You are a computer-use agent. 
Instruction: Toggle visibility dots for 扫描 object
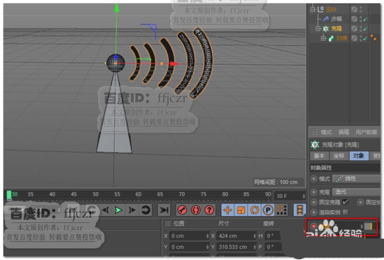[x=361, y=38]
